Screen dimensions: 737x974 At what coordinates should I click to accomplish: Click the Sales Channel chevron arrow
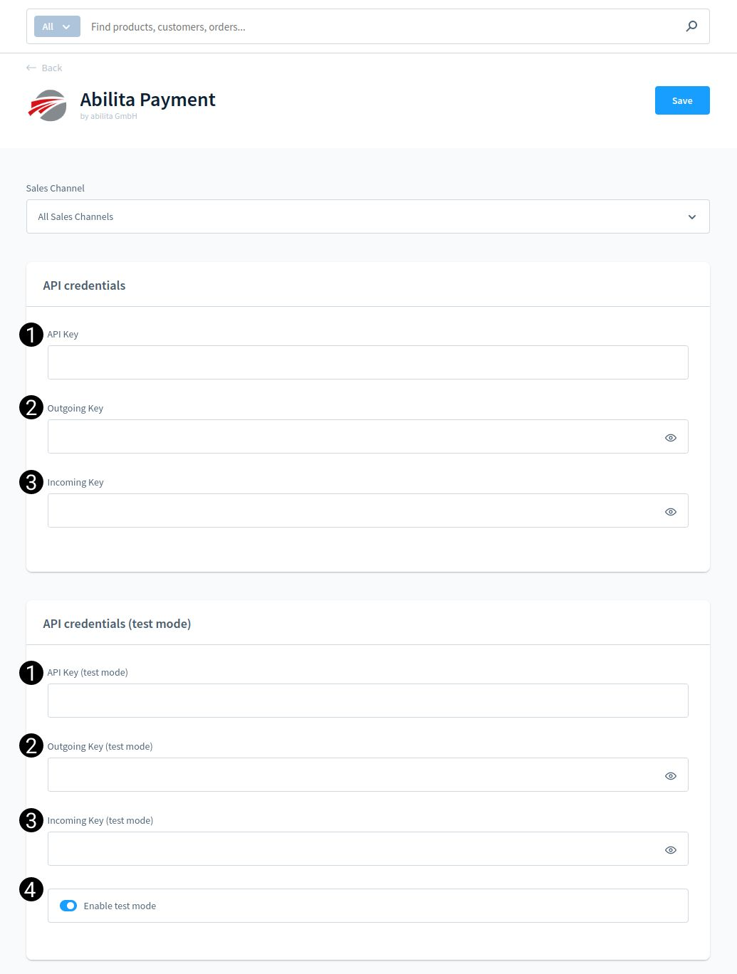pos(692,217)
